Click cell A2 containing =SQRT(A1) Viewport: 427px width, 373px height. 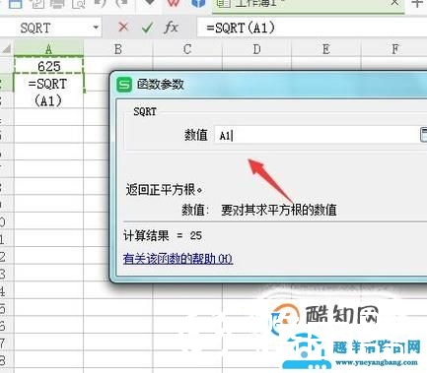click(48, 92)
